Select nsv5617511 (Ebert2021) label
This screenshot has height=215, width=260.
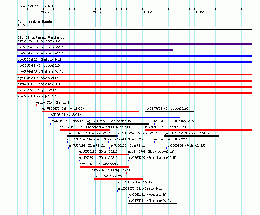(x=133, y=182)
